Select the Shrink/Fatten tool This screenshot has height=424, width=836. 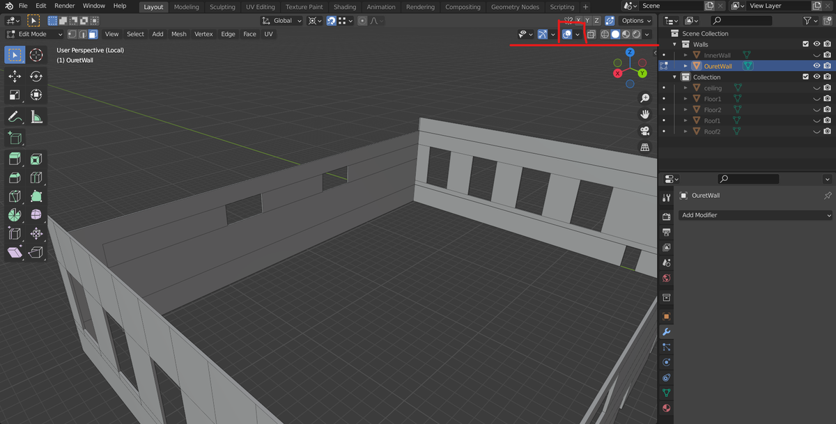36,233
